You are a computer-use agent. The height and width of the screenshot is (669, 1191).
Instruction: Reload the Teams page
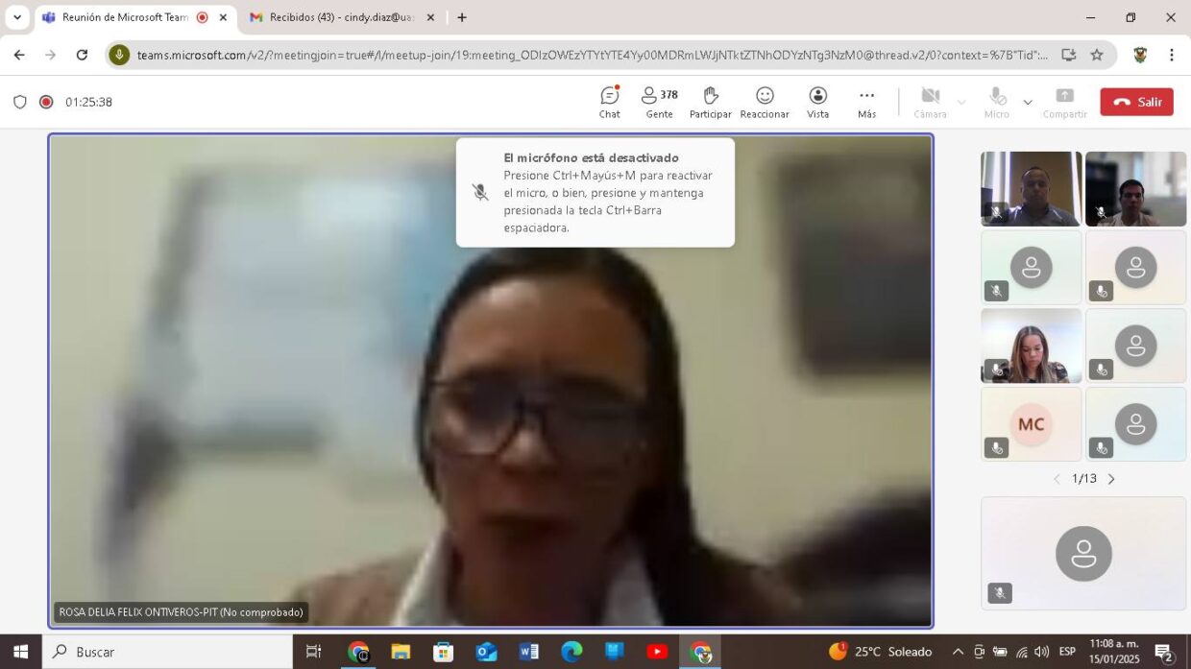click(x=83, y=55)
